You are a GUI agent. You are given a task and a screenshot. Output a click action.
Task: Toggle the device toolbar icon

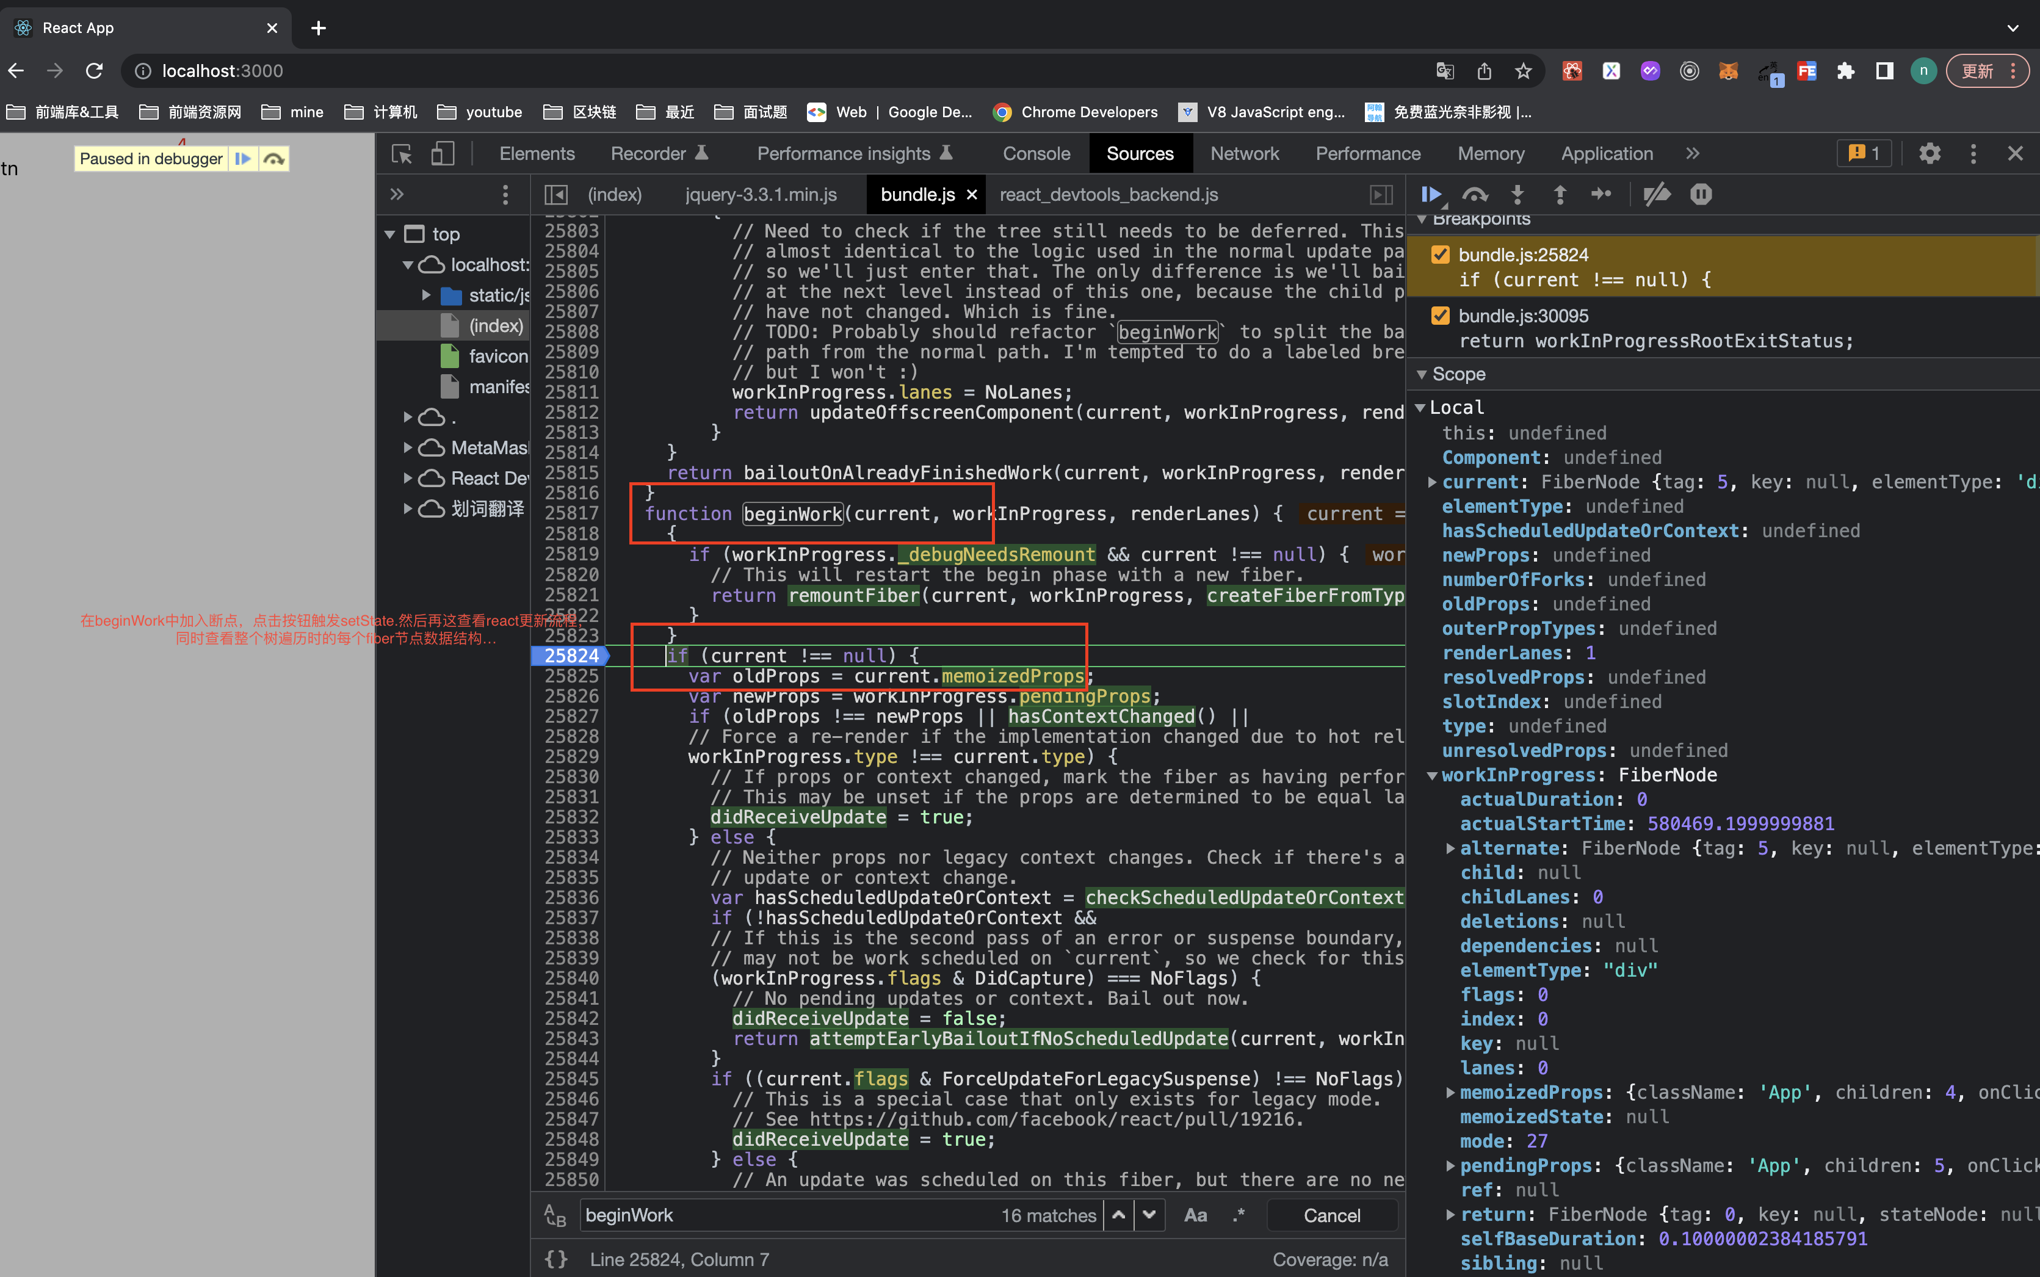443,154
